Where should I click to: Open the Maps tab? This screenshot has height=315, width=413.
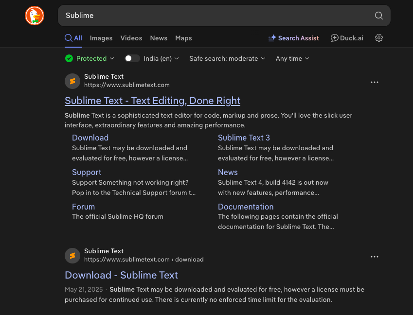183,38
